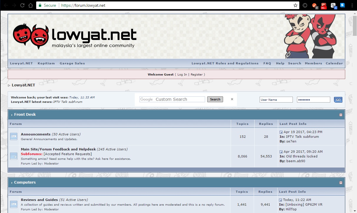Open the grey circular extension icon
This screenshot has height=213, width=357.
305,5
